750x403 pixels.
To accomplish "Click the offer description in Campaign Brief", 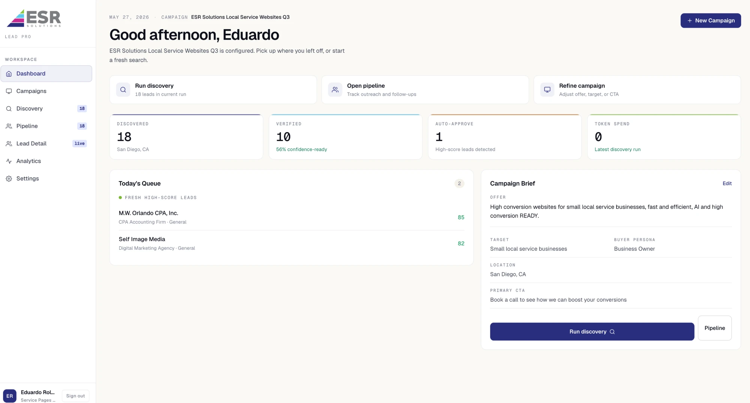I will click(x=606, y=211).
